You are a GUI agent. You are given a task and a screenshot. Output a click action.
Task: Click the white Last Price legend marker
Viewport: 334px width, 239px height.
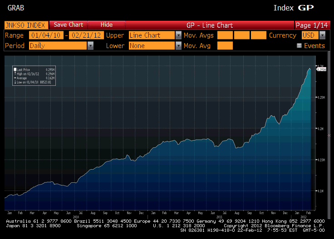point(15,69)
